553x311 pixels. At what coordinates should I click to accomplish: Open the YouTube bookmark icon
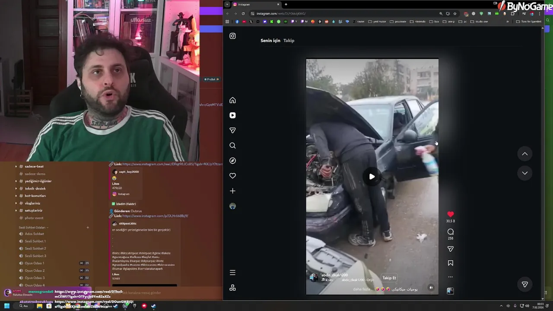[244, 22]
